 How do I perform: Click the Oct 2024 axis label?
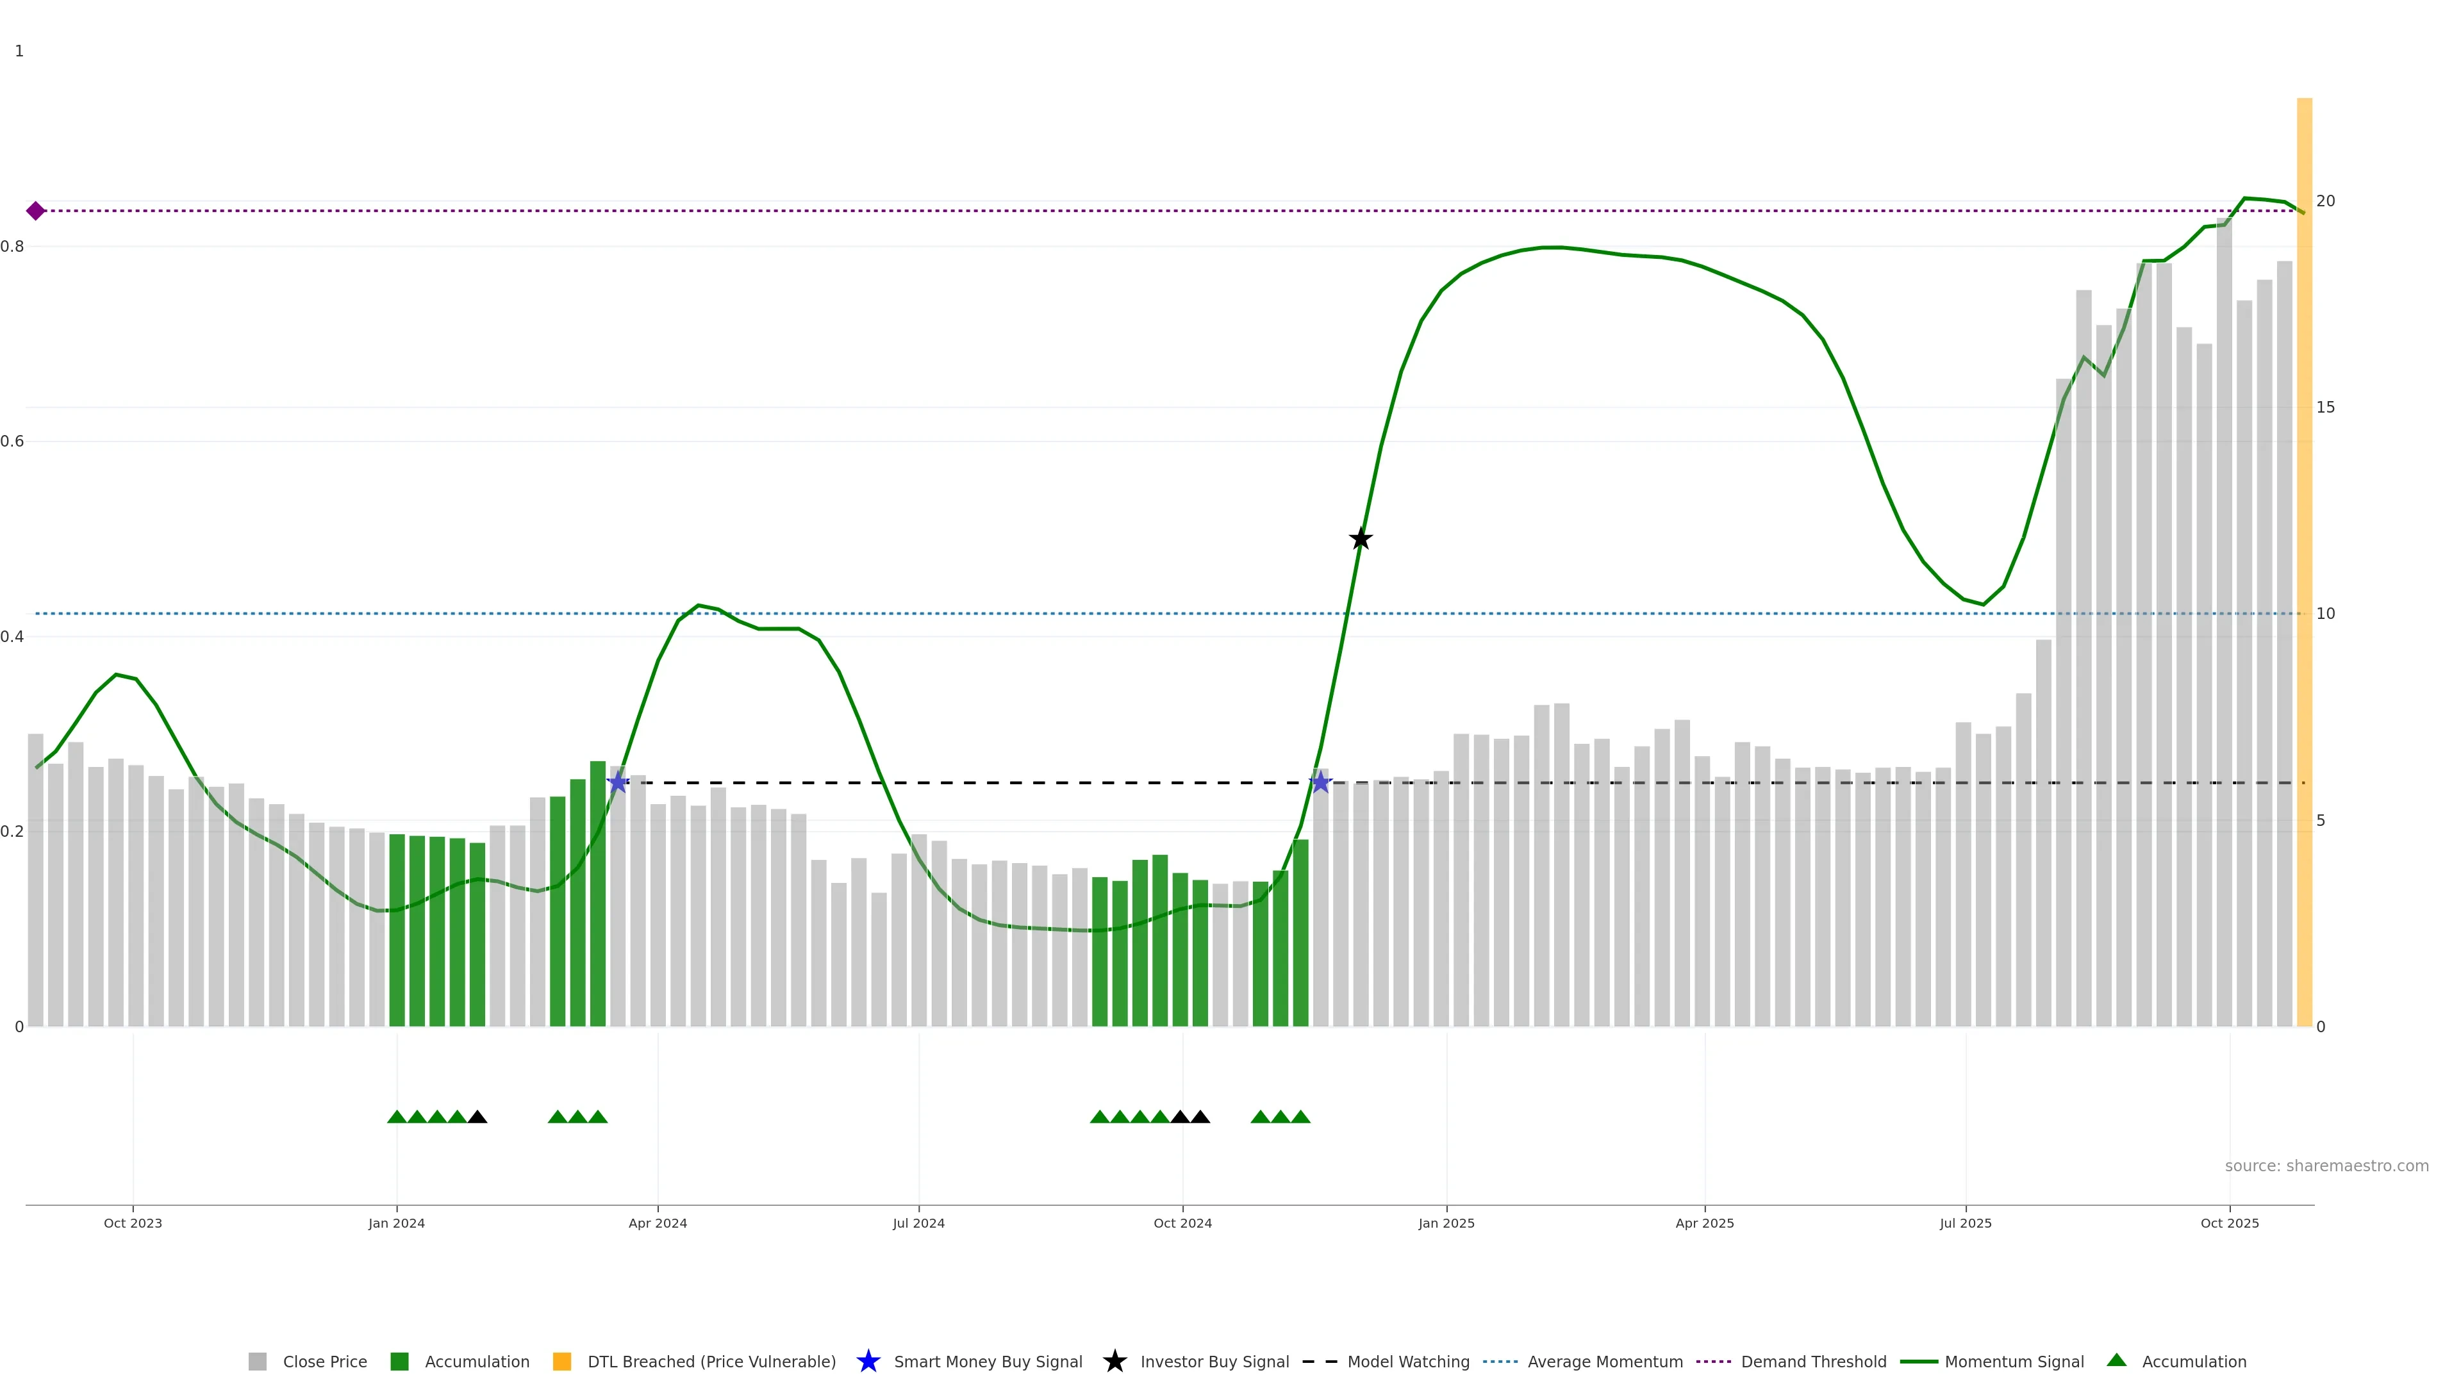[x=1182, y=1223]
